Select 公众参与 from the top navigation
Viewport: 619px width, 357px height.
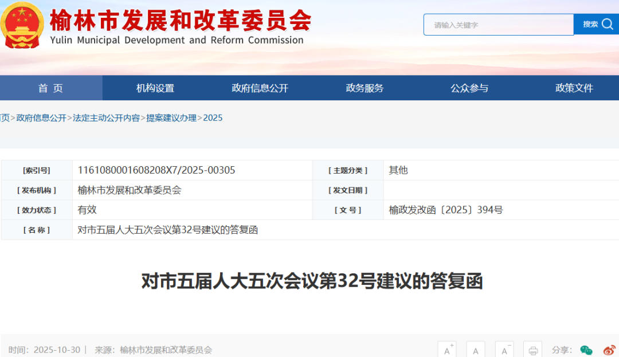point(468,87)
